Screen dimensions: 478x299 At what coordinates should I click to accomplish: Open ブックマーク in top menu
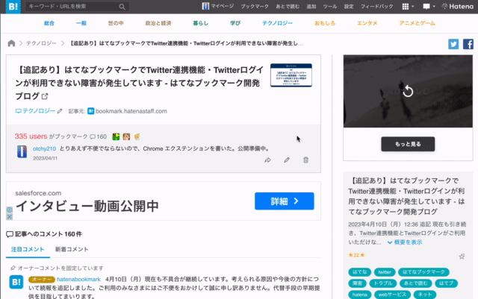[x=255, y=7]
